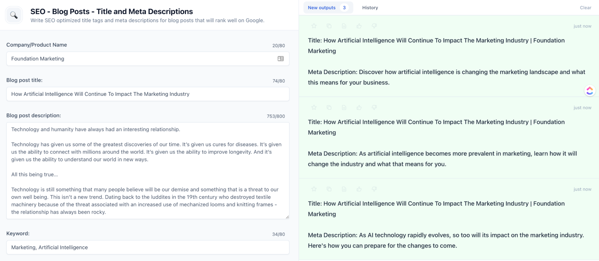The image size is (599, 261).
Task: Clear all generated outputs
Action: 585,8
